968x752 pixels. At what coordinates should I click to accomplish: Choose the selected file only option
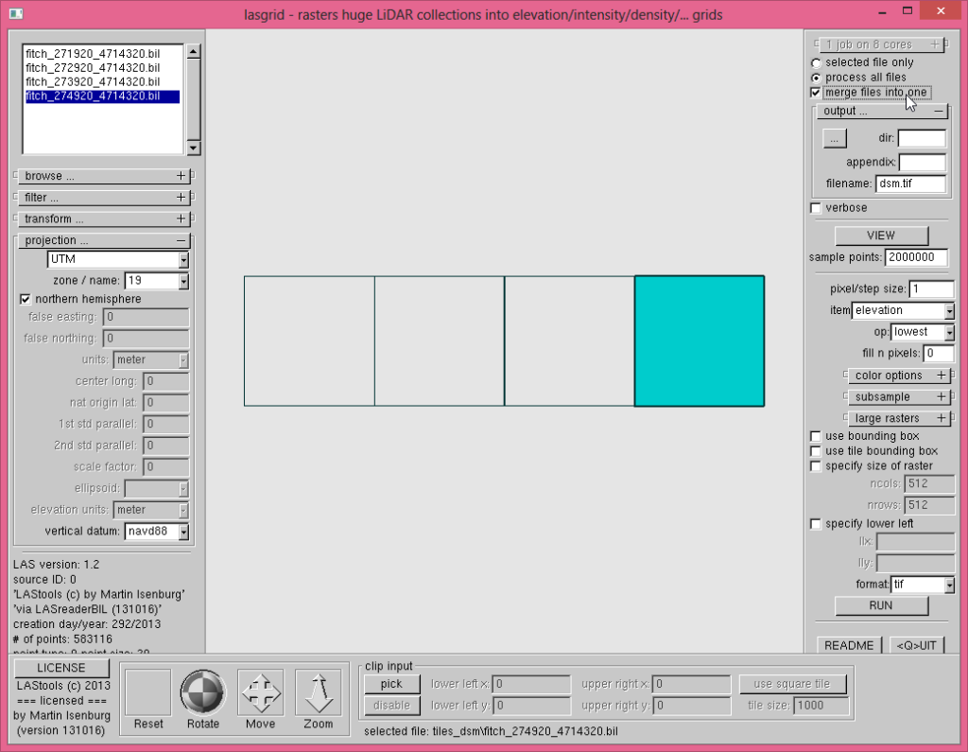coord(816,62)
